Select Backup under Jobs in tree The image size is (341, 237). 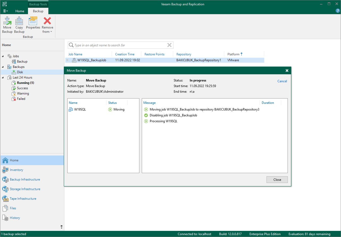22,62
